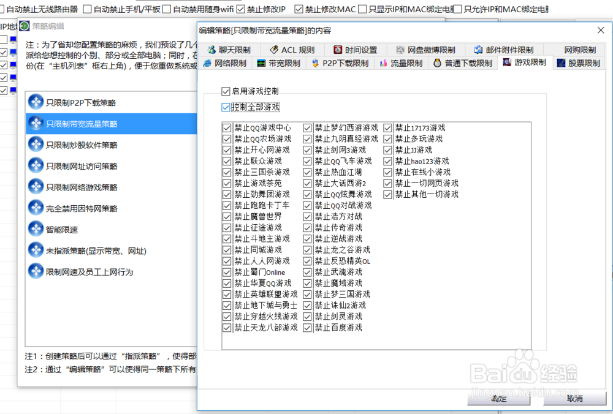Viewport: 613px width, 414px height.
Task: Open the ACL 规则 tab
Action: (292, 50)
